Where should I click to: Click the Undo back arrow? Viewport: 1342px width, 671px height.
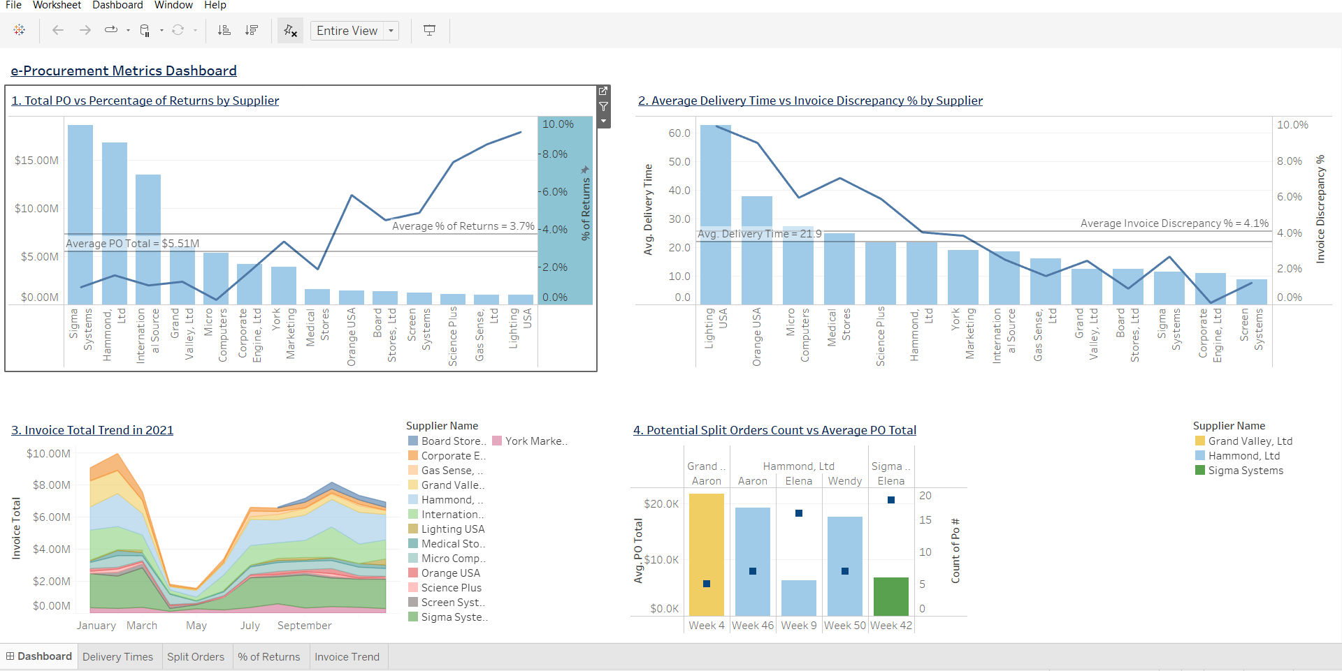(x=58, y=30)
